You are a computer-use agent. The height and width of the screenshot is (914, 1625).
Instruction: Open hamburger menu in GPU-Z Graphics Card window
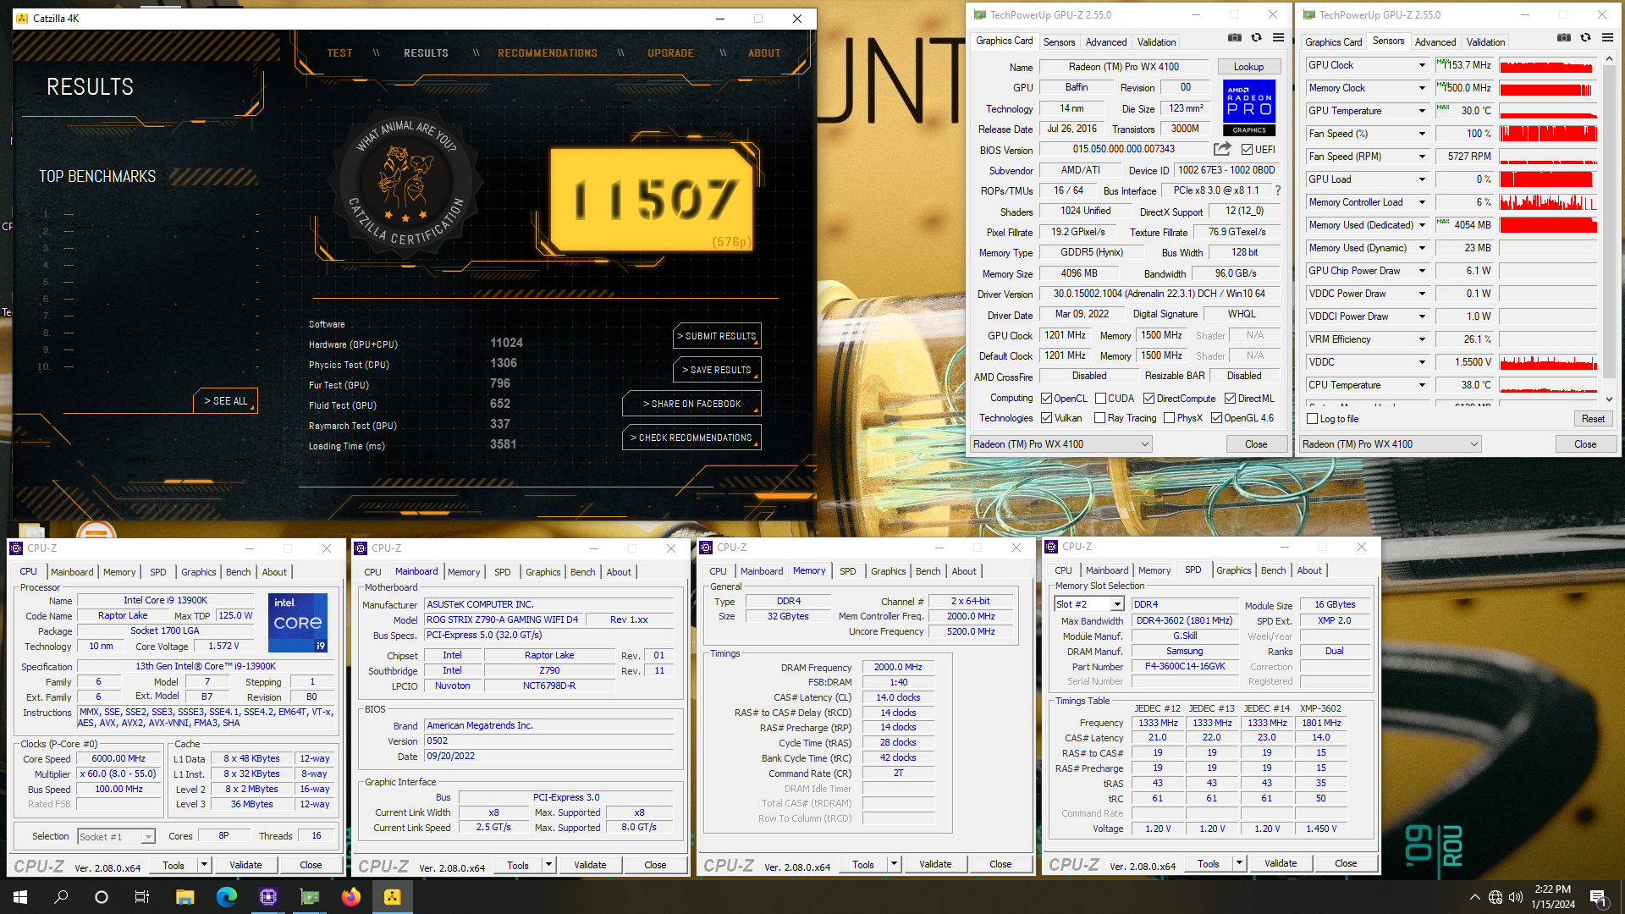point(1278,38)
